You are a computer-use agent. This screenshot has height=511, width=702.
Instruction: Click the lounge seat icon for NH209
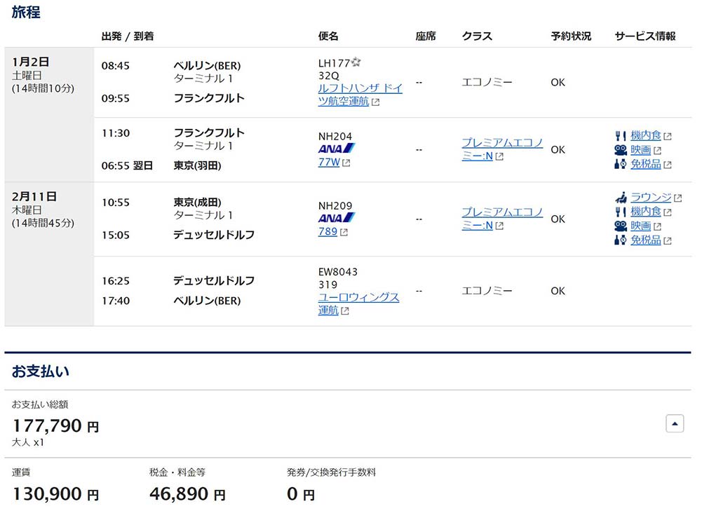coord(621,197)
